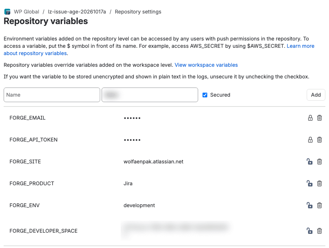Click the unlocked icon for FORGE_DEVELOPER_SPACE

tap(310, 231)
